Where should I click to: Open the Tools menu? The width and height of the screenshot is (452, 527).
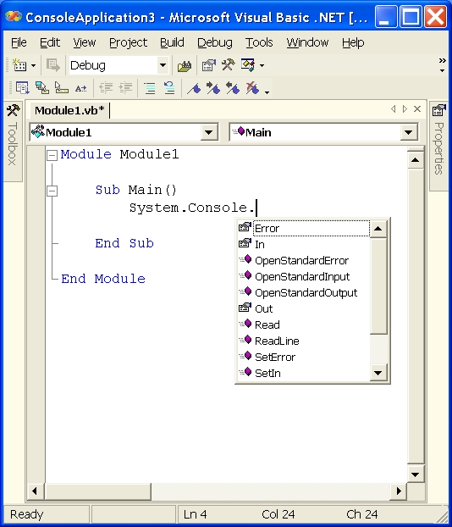click(259, 42)
